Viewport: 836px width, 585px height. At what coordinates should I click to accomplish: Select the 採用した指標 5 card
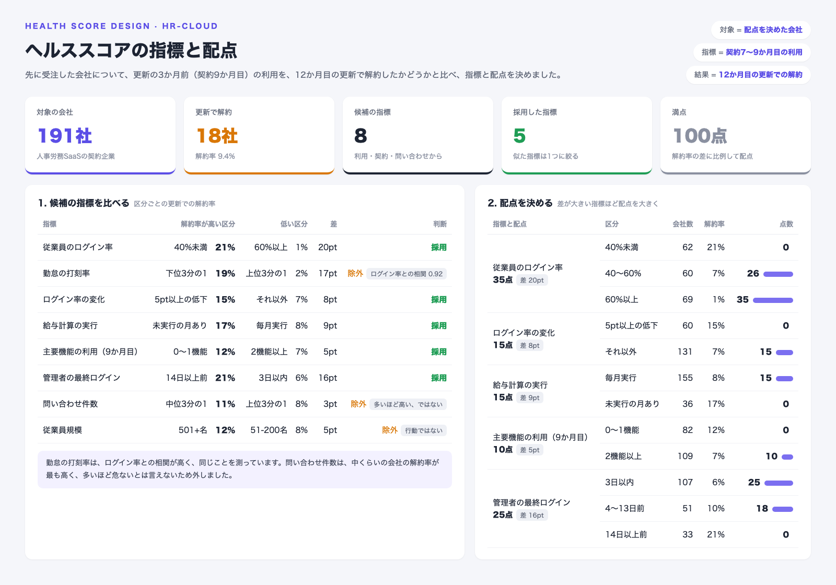pos(577,135)
